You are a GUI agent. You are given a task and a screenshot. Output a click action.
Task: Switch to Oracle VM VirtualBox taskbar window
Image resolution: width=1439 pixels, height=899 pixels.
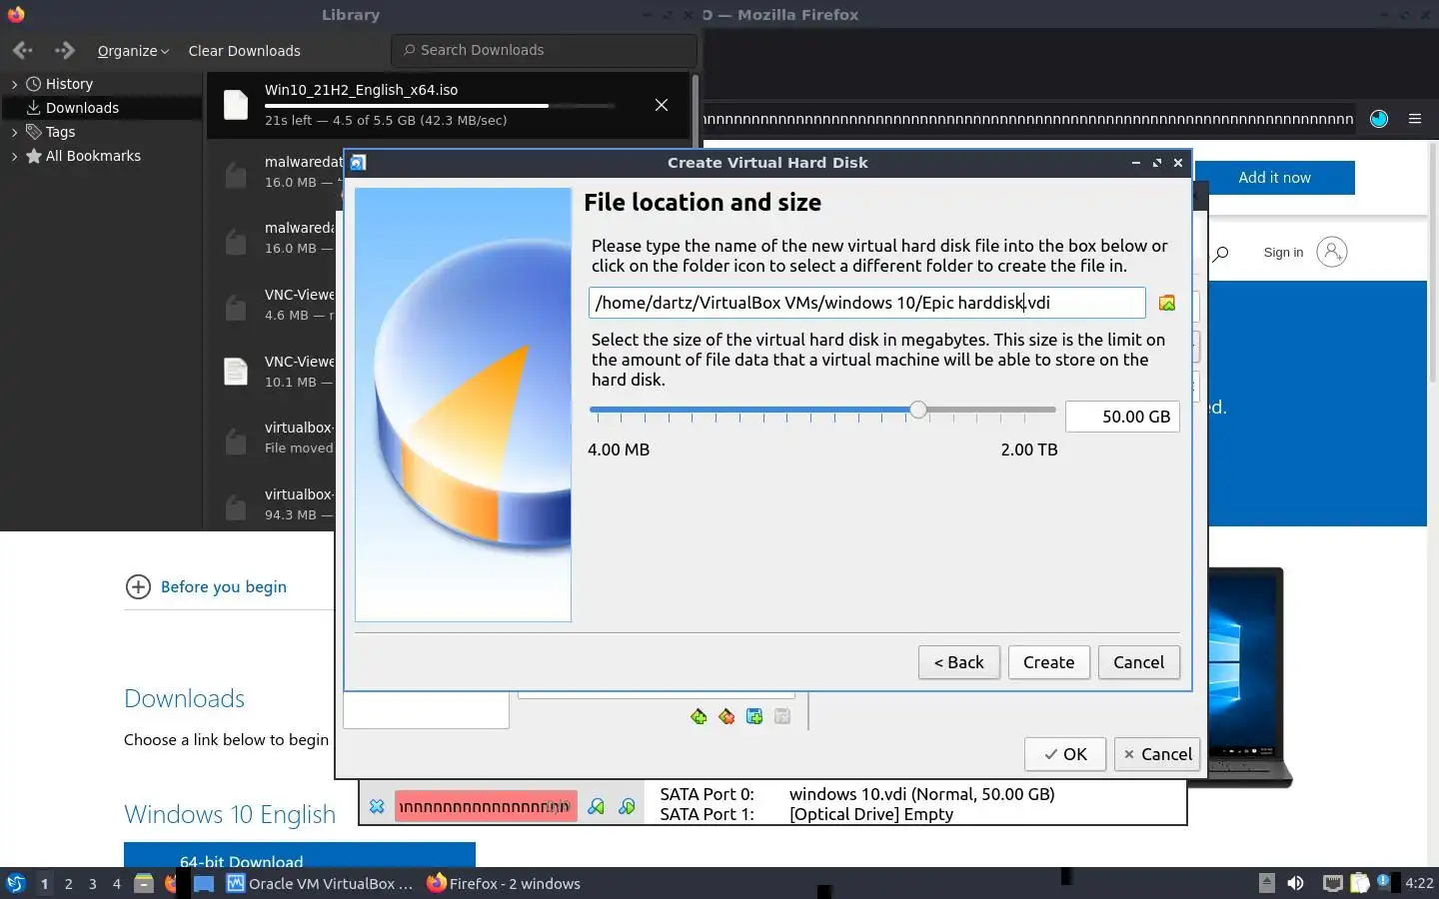320,883
